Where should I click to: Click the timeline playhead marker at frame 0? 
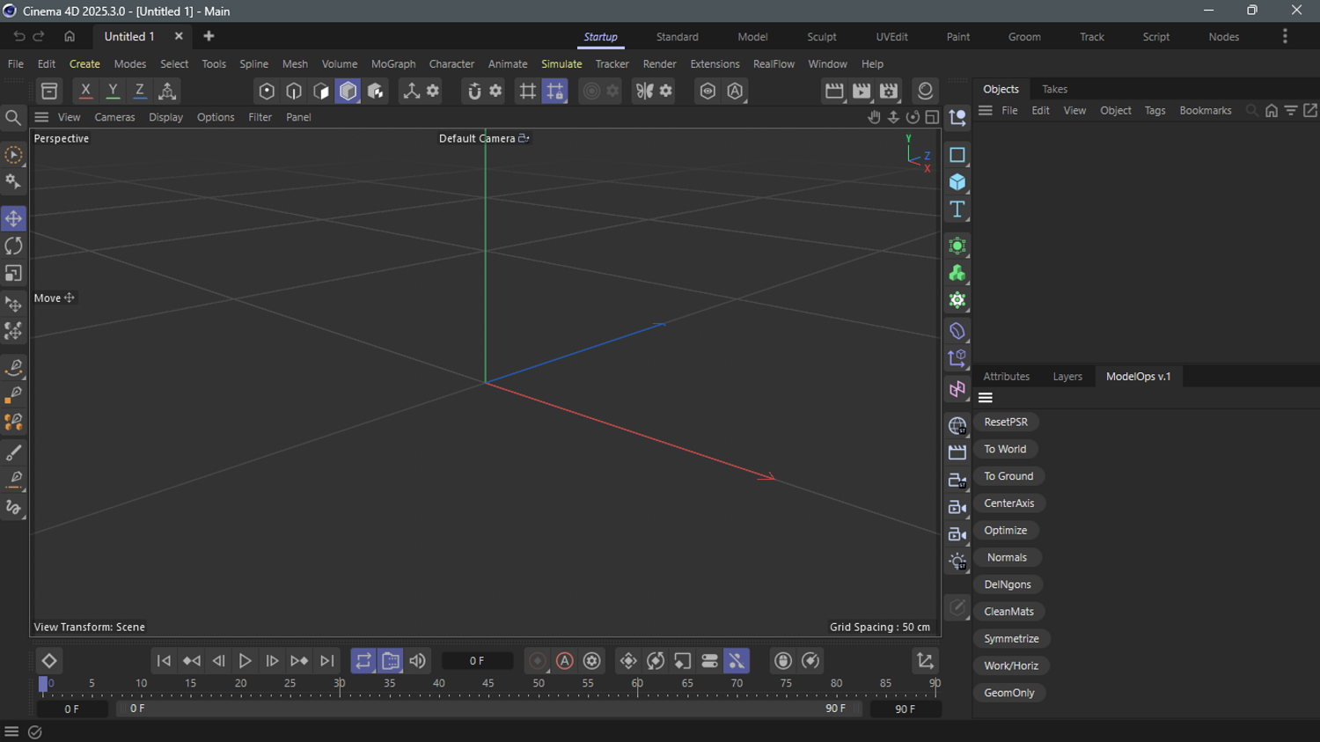point(43,684)
